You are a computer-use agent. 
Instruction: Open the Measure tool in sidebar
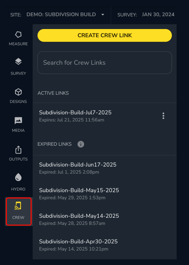[x=18, y=35]
